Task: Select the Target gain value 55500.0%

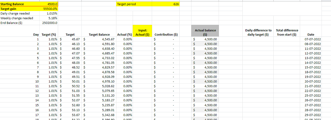Action: (49, 9)
